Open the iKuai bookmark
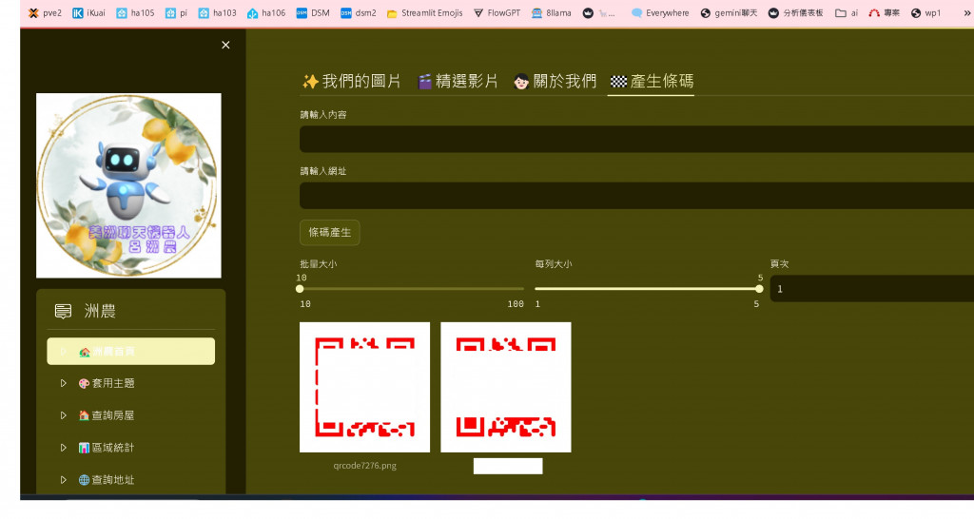The image size is (974, 519). pyautogui.click(x=88, y=13)
